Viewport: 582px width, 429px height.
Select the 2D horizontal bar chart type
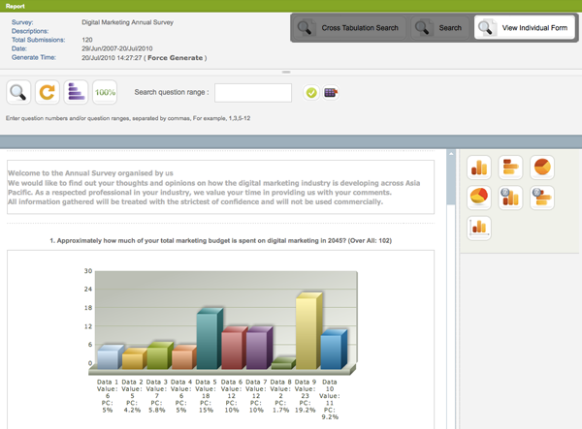(x=541, y=198)
